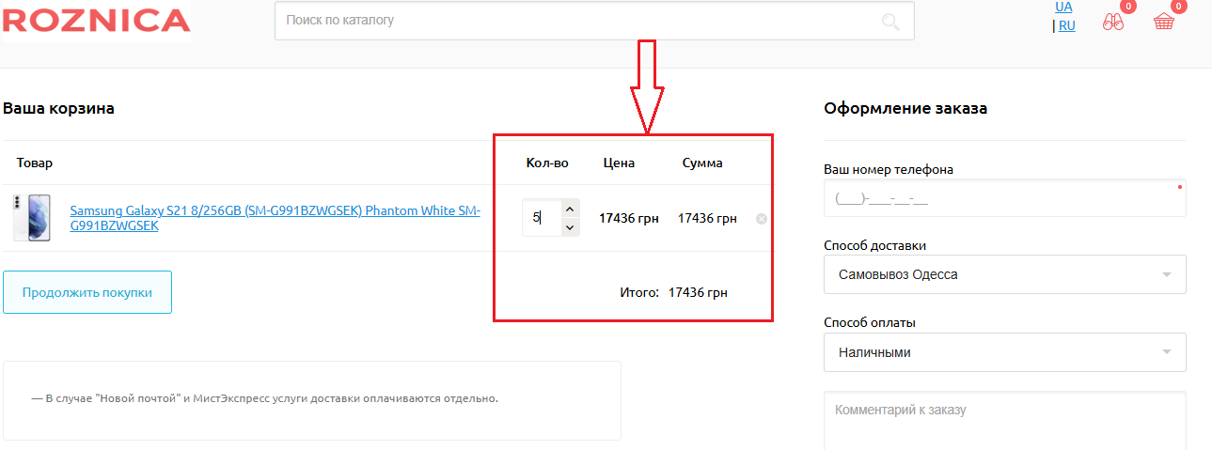This screenshot has height=450, width=1212.
Task: Click the phone number input field
Action: pyautogui.click(x=1003, y=198)
